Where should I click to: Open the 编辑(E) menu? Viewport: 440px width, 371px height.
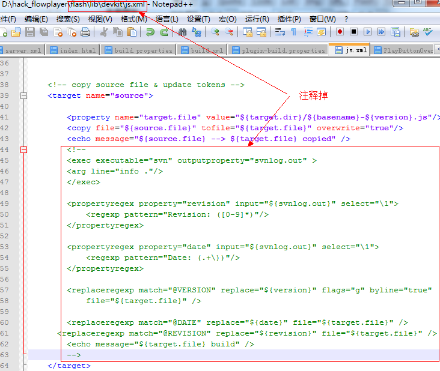[36, 19]
